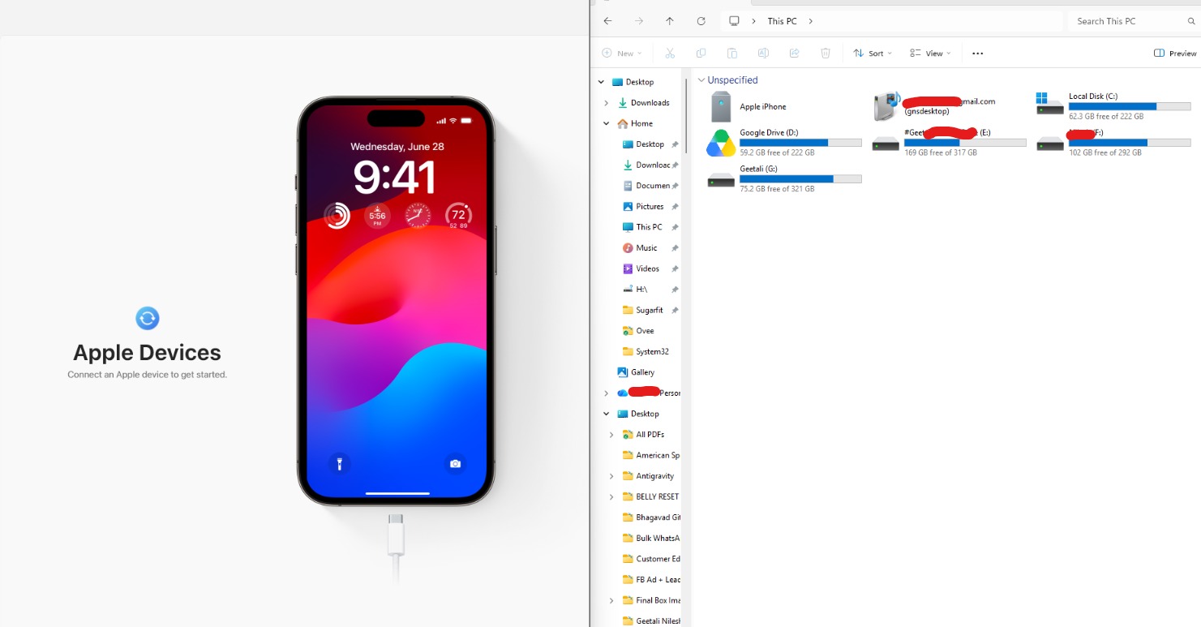Open the See more three-dots menu
Image resolution: width=1201 pixels, height=627 pixels.
pyautogui.click(x=977, y=54)
